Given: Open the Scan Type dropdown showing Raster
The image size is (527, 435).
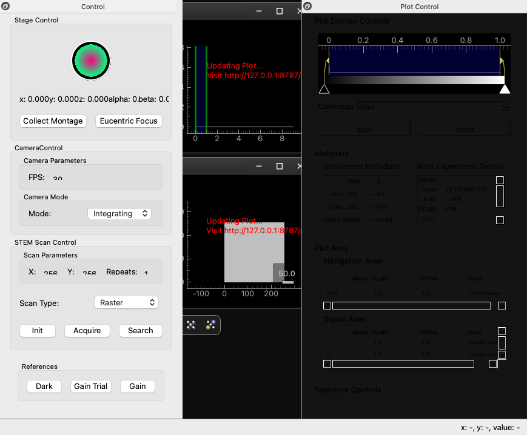Looking at the screenshot, I should click(x=126, y=302).
